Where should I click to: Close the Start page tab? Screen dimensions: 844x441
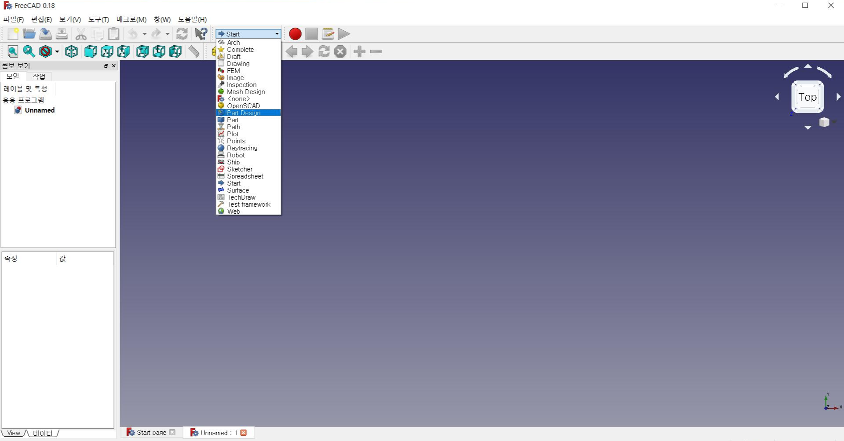[x=172, y=433]
